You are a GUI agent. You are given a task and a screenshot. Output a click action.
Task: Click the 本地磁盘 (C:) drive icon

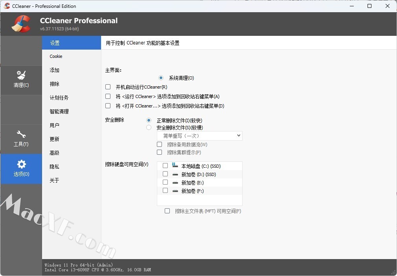coord(175,166)
